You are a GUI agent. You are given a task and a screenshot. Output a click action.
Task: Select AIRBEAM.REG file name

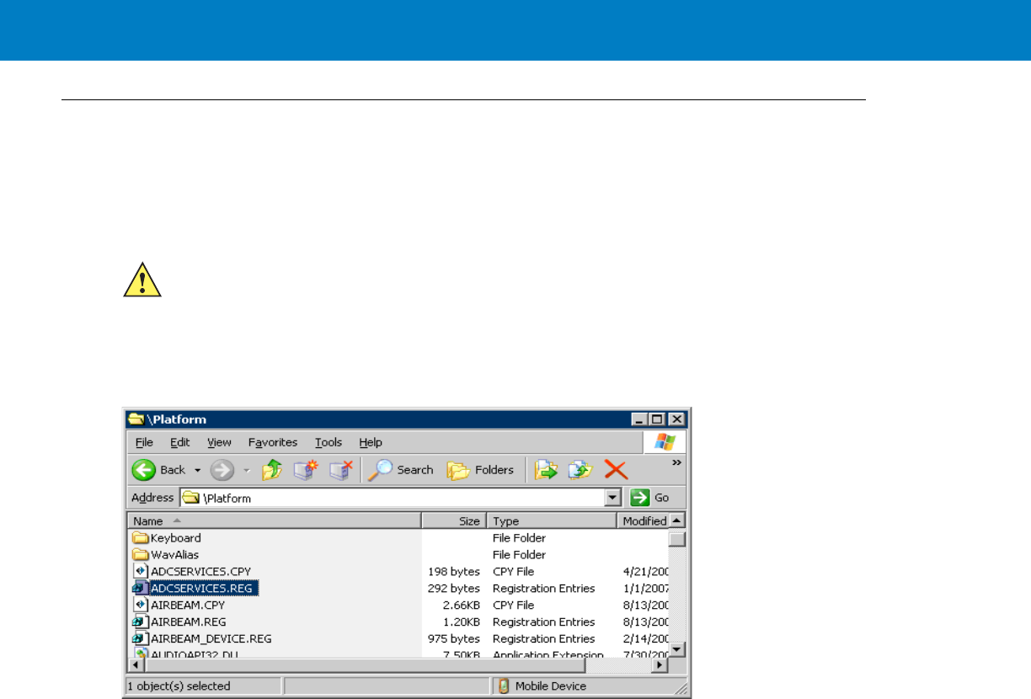[x=190, y=622]
